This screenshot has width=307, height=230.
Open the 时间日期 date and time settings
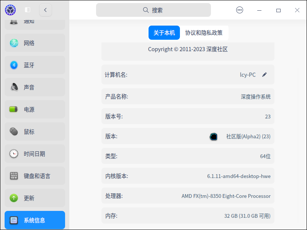click(35, 154)
